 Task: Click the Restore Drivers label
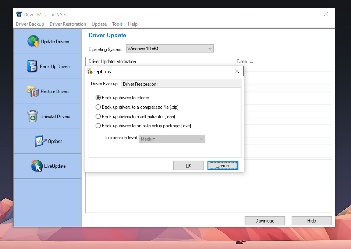(55, 91)
